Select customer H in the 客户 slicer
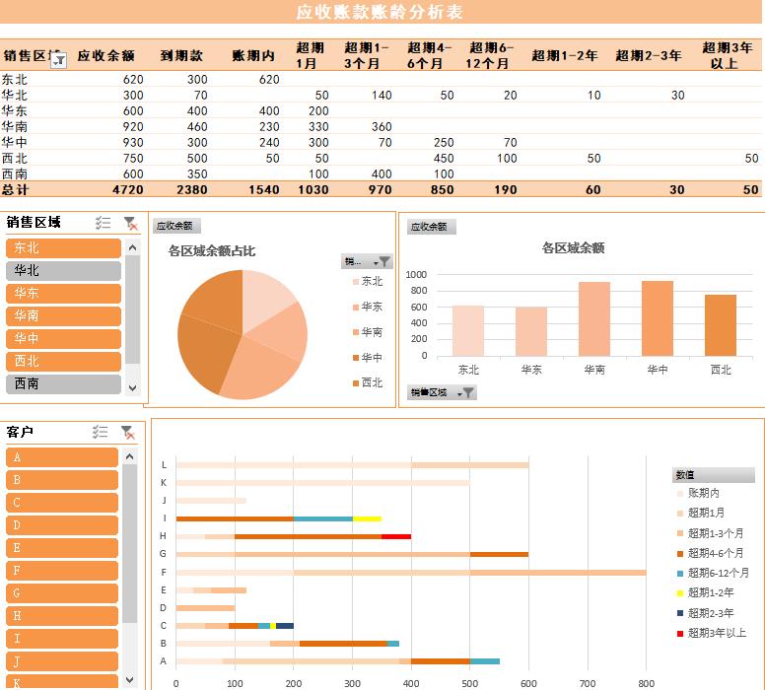The width and height of the screenshot is (765, 690). 62,616
